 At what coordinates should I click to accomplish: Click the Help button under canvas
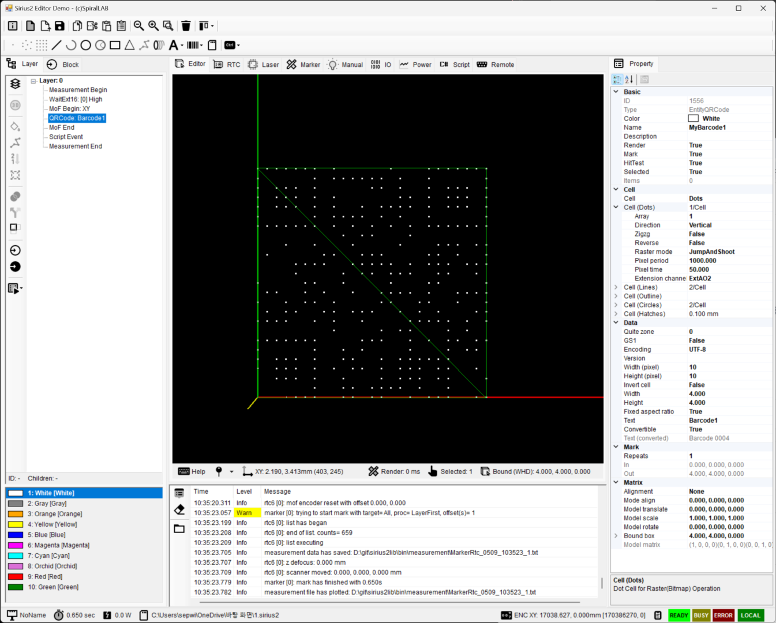click(x=192, y=472)
